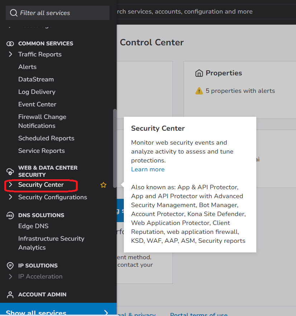Click the Learn more link in tooltip
296x316 pixels.
pos(148,169)
